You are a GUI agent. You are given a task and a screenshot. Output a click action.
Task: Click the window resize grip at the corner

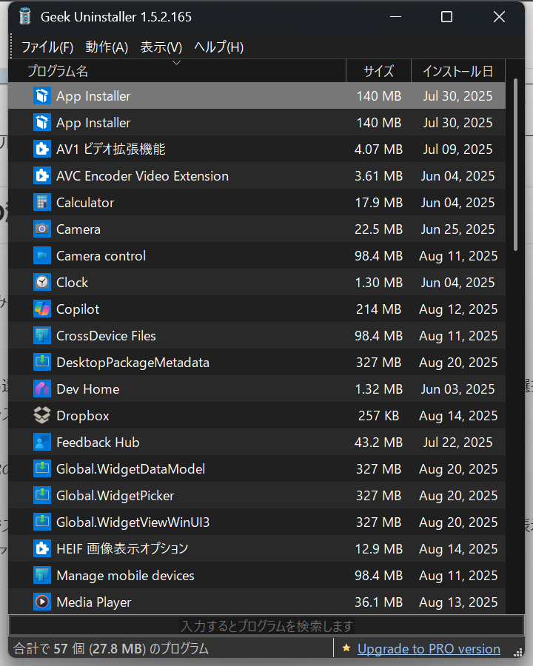(x=517, y=652)
